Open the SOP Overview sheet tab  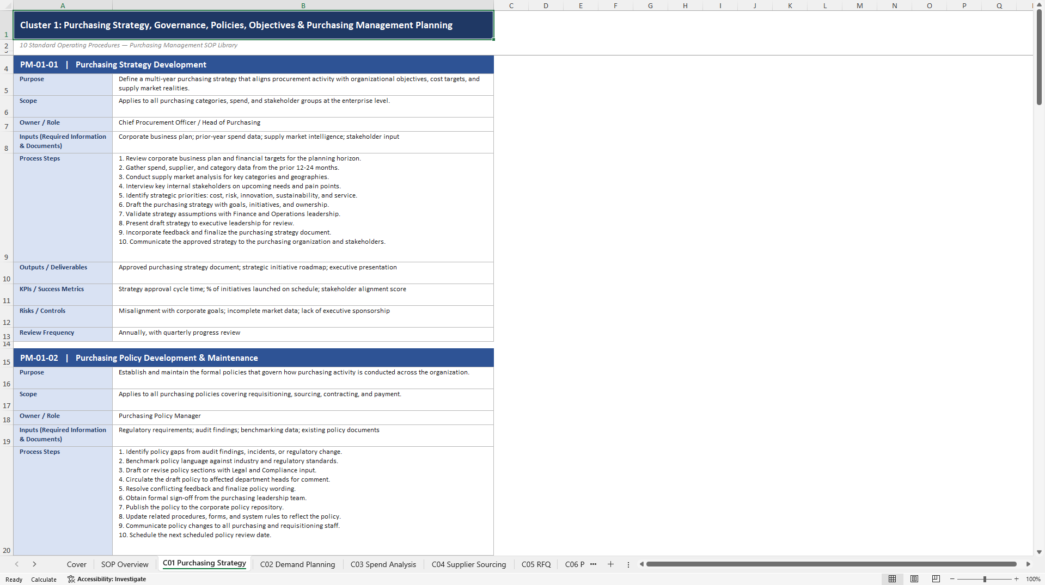[x=125, y=564]
